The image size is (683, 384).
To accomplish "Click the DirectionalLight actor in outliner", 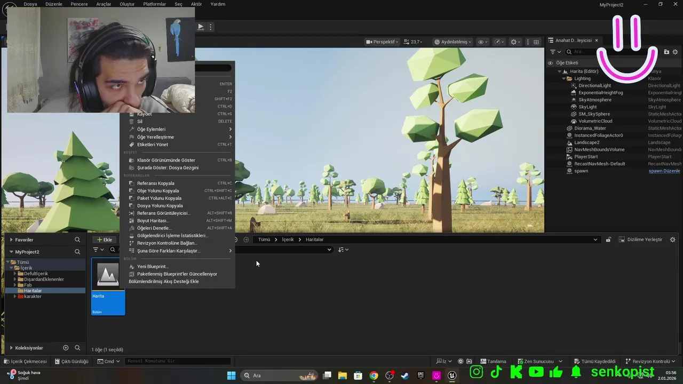I will [x=594, y=85].
